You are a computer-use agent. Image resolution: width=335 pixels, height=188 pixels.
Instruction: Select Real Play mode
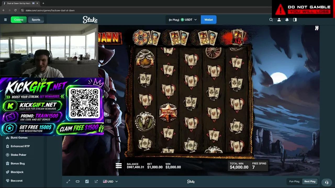tap(310, 181)
